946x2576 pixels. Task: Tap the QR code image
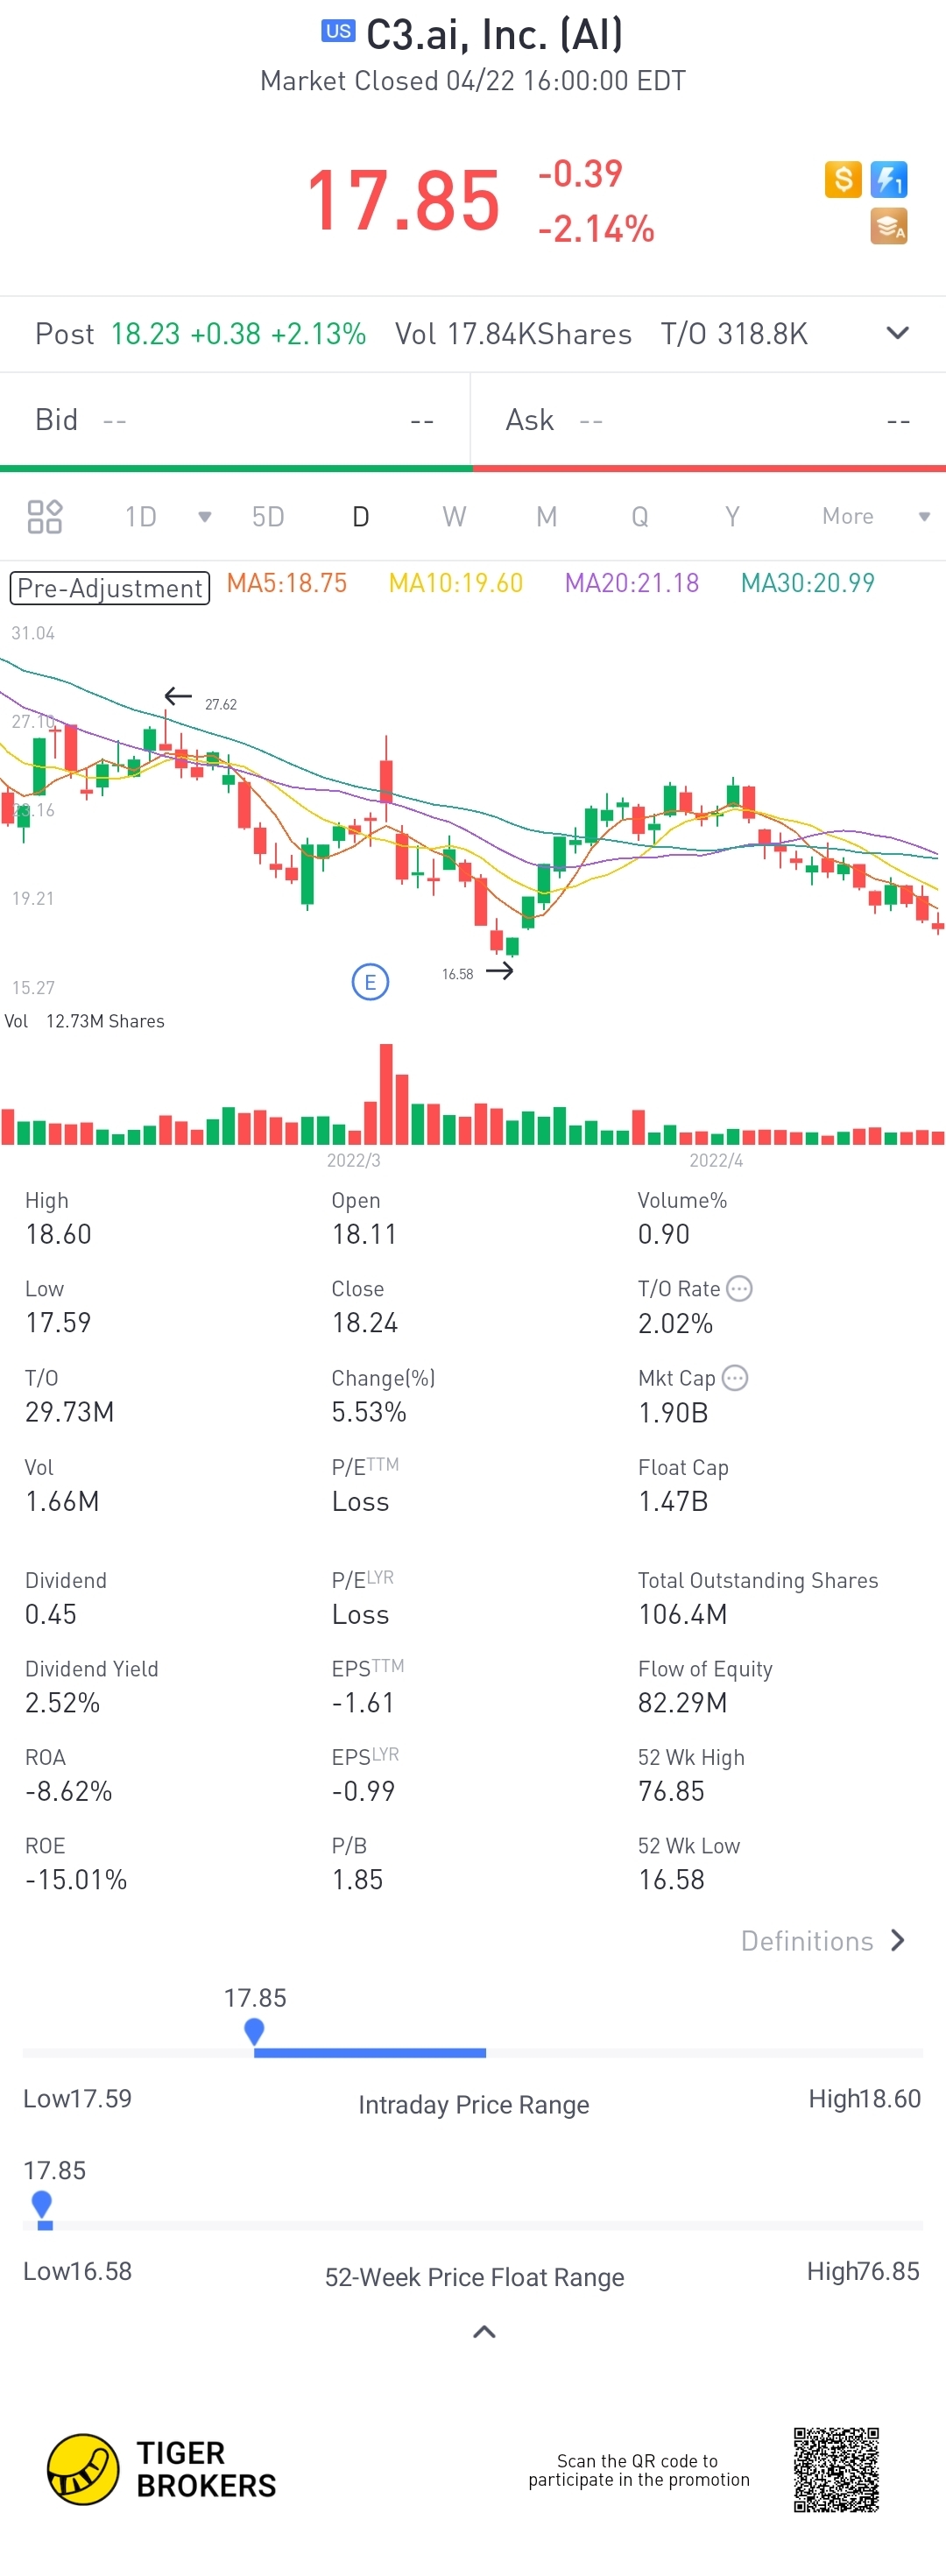836,2469
